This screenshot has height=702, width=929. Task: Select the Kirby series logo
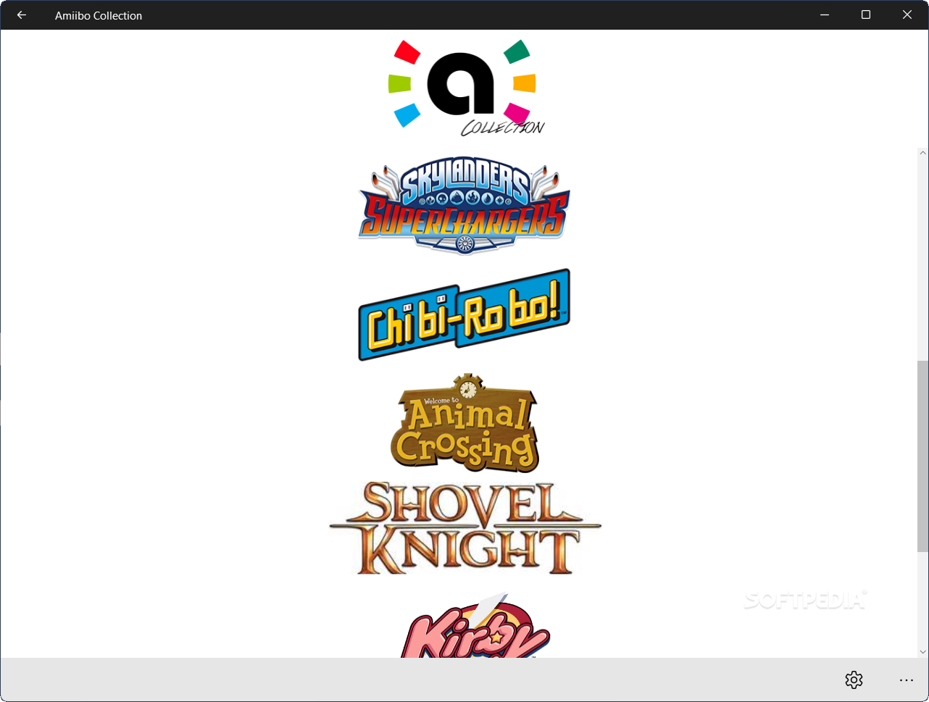[475, 625]
